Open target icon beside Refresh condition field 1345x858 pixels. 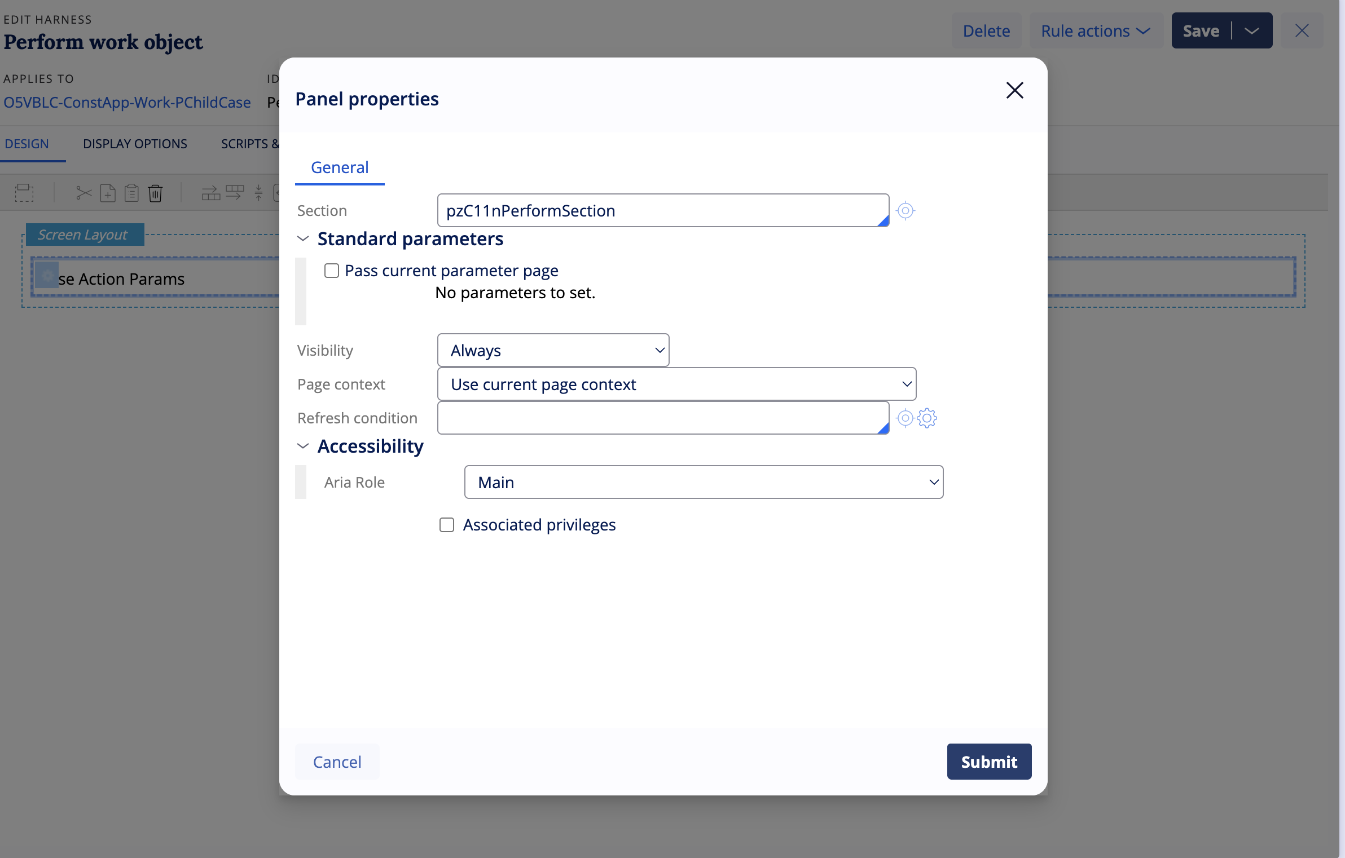point(905,418)
